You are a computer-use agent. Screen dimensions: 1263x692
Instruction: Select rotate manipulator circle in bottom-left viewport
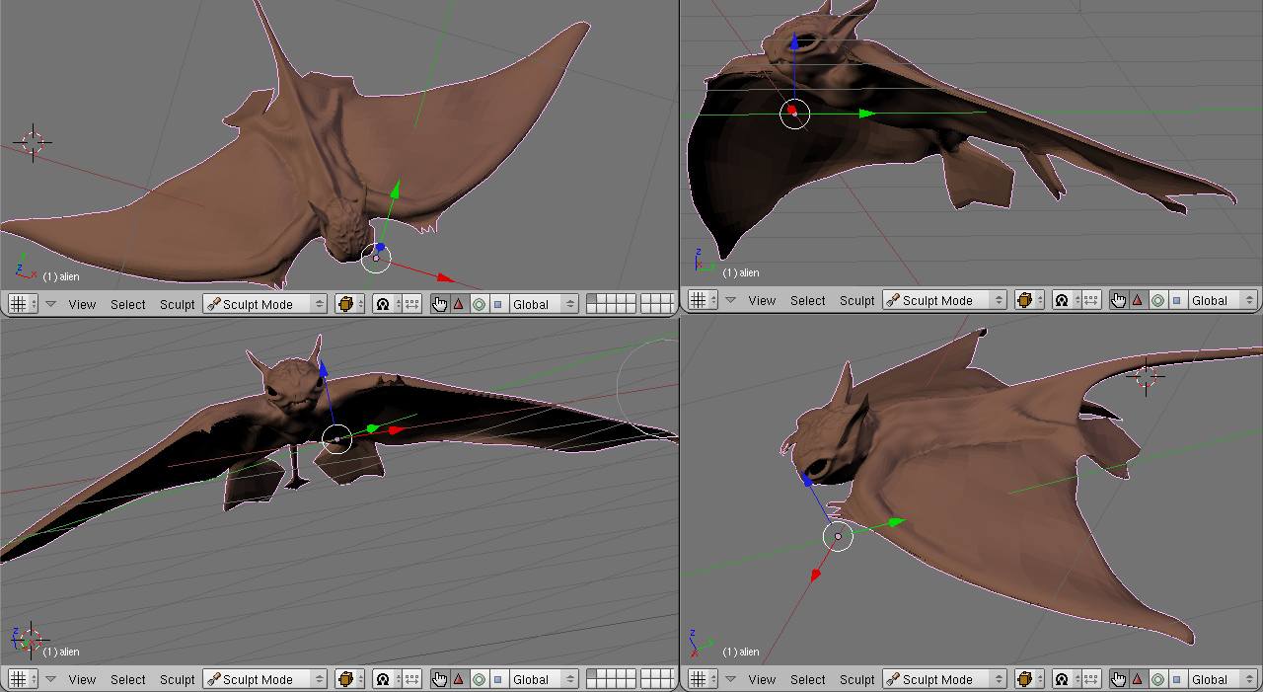[x=479, y=679]
